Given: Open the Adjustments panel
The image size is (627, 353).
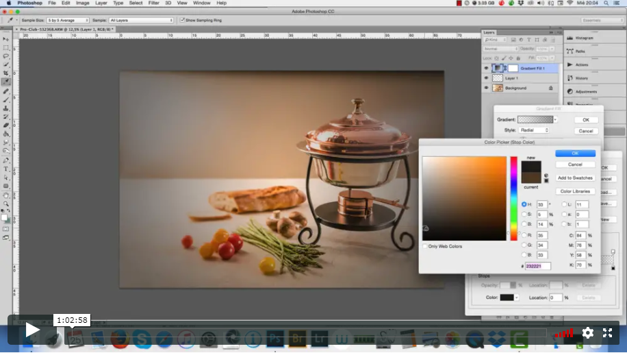Looking at the screenshot, I should pyautogui.click(x=586, y=92).
